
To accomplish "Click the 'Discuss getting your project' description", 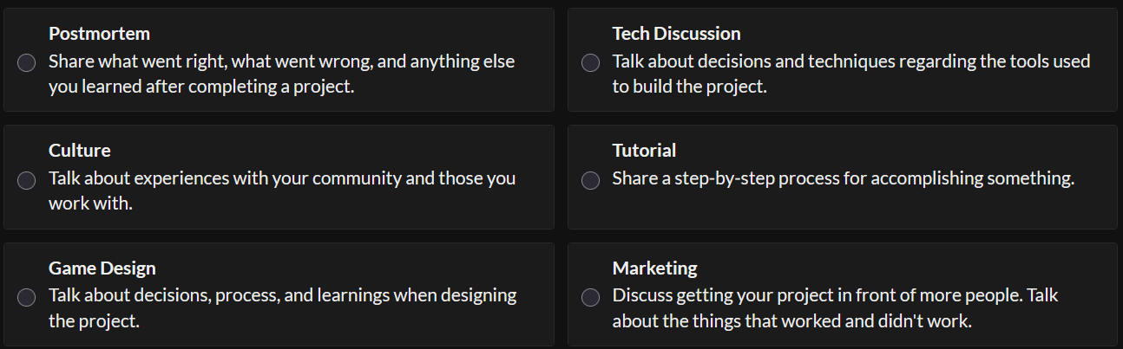I will point(835,308).
